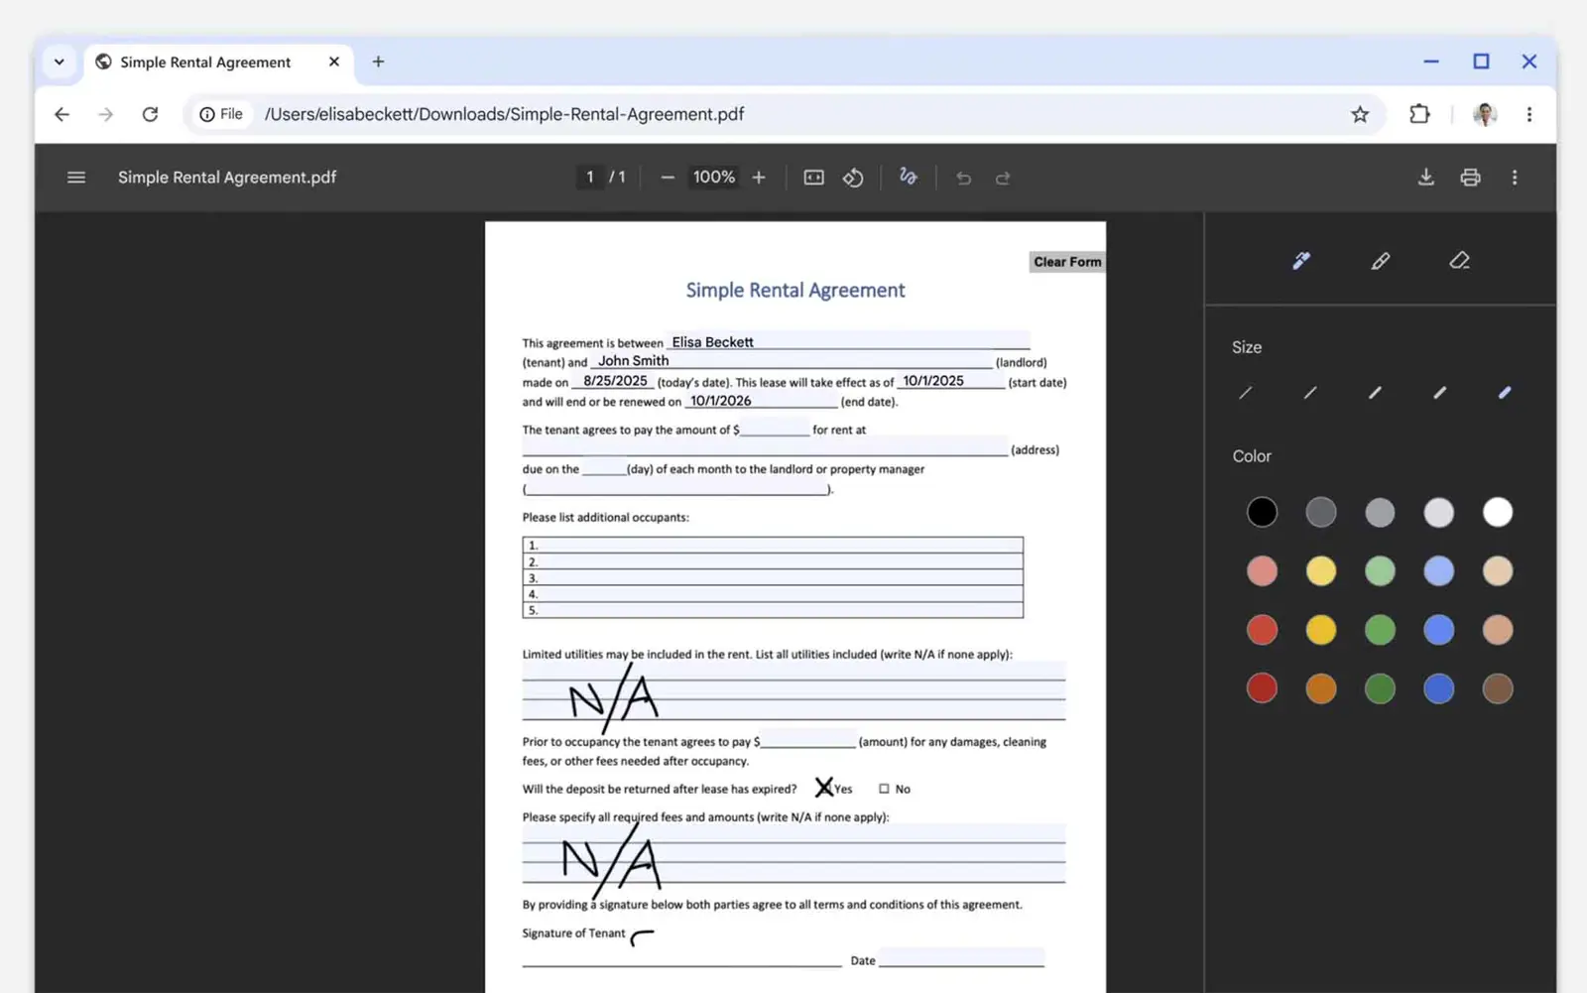This screenshot has height=993, width=1587.
Task: Click today's date field 8/25/2025
Action: click(x=613, y=381)
